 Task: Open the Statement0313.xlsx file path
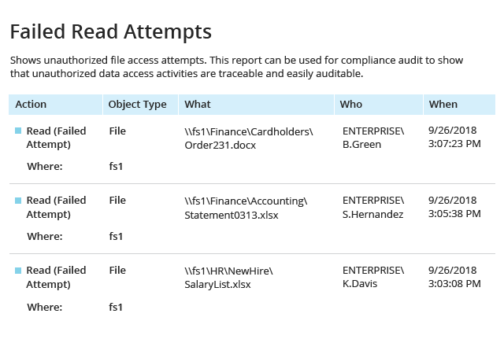click(x=246, y=208)
